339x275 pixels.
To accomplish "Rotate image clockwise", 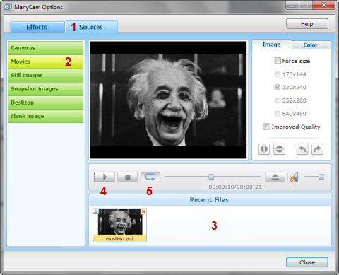I will (317, 149).
